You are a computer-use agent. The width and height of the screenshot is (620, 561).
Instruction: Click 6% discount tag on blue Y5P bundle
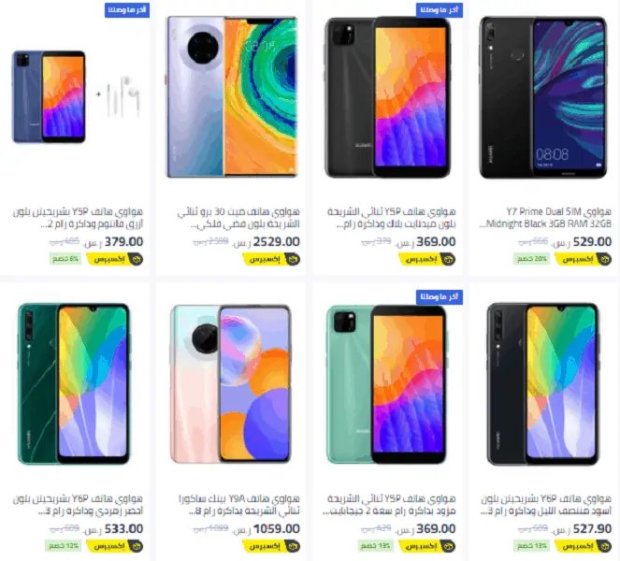click(x=65, y=259)
